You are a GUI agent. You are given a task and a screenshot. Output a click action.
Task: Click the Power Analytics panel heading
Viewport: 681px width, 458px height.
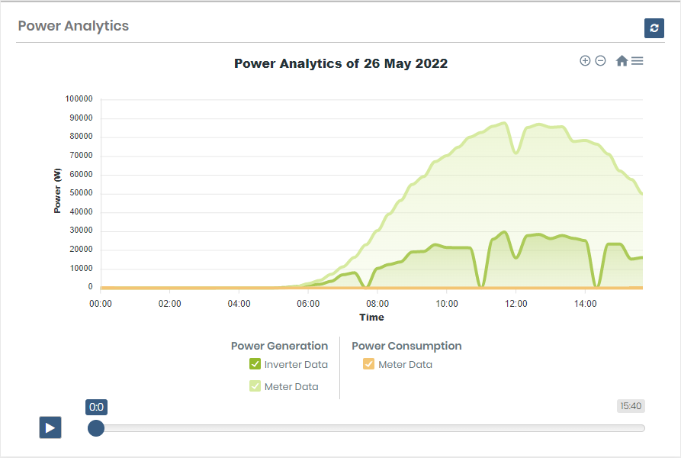73,26
